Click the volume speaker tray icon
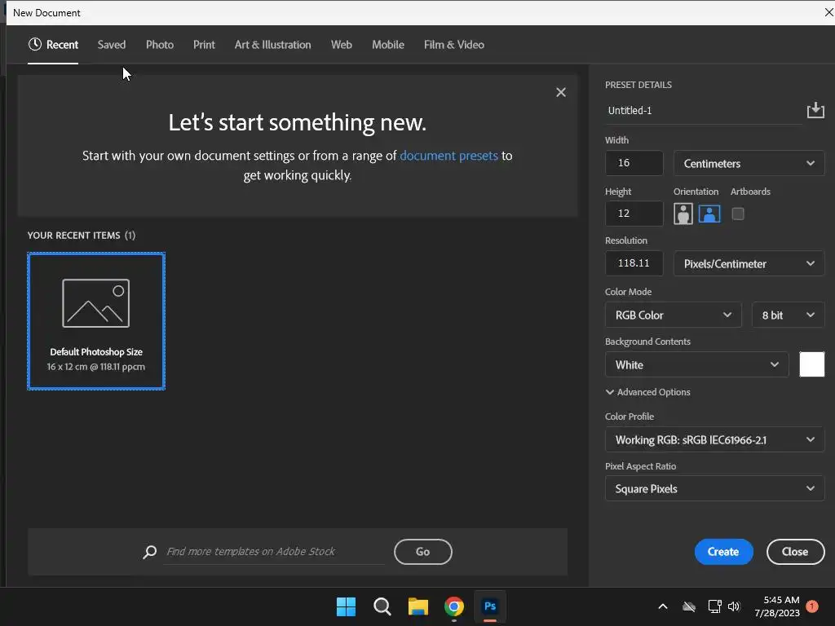This screenshot has width=835, height=626. pyautogui.click(x=734, y=606)
